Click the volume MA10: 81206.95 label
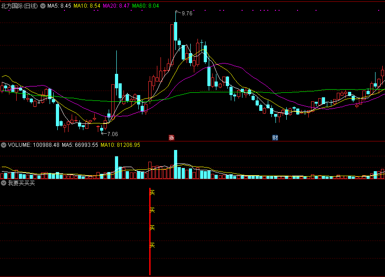385x277 pixels. pyautogui.click(x=120, y=145)
